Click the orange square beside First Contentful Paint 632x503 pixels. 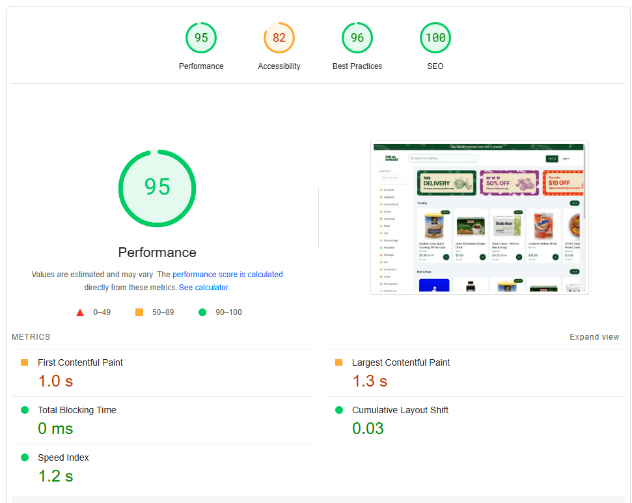pos(25,362)
